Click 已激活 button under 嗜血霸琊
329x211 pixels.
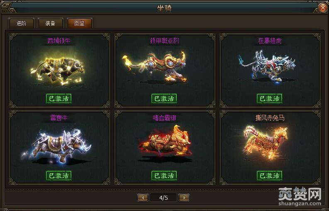(x=164, y=175)
